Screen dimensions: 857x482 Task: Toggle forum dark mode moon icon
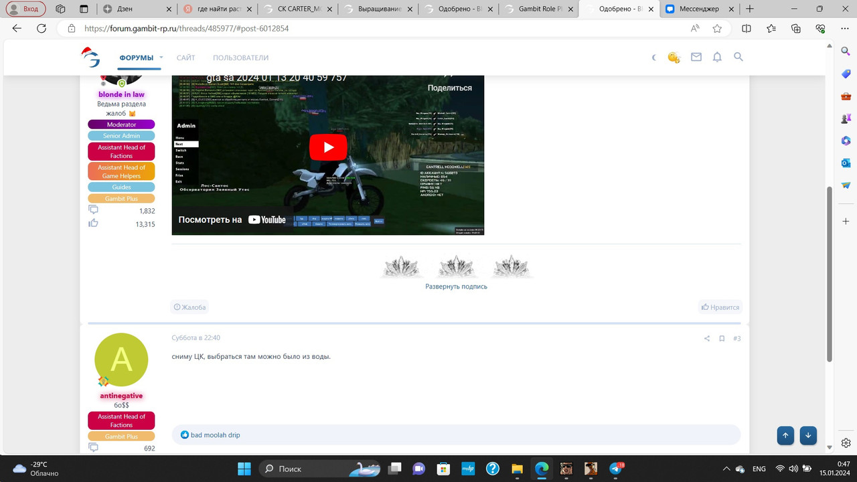(654, 58)
